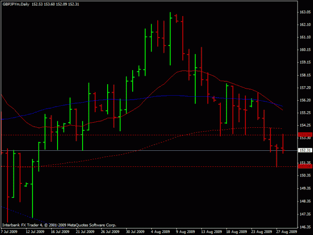Image resolution: width=313 pixels, height=235 pixels.
Task: Select the 163.05 price axis label
Action: tap(305, 12)
